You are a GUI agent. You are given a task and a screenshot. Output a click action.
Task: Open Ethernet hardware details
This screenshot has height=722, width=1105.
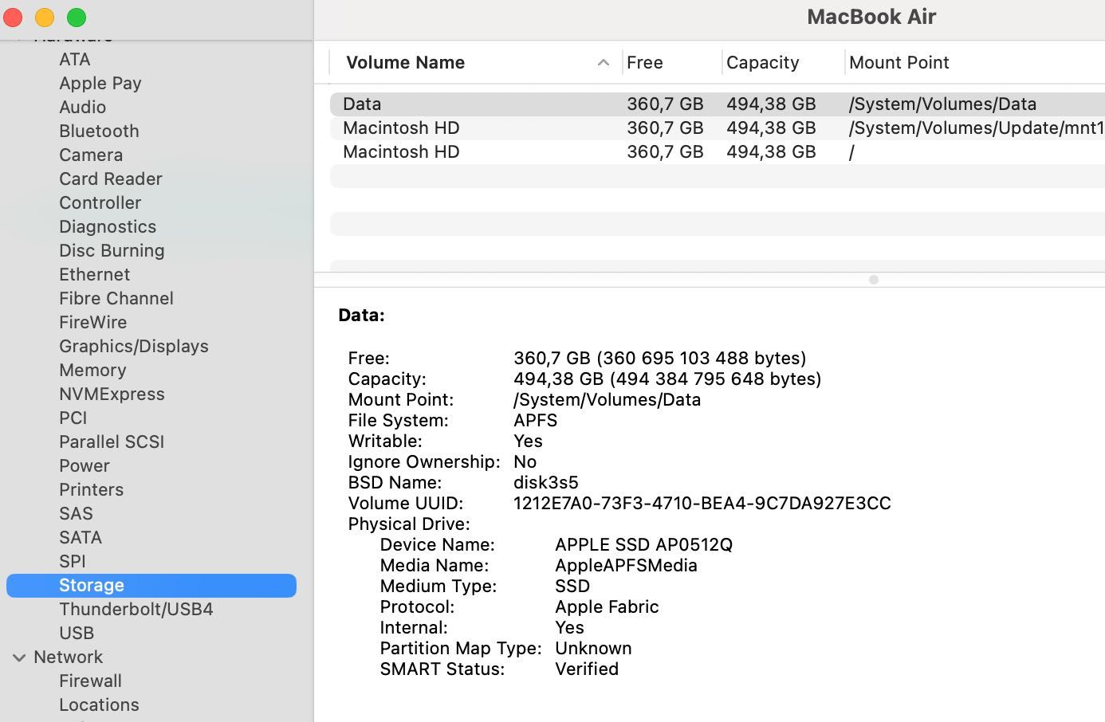[95, 274]
